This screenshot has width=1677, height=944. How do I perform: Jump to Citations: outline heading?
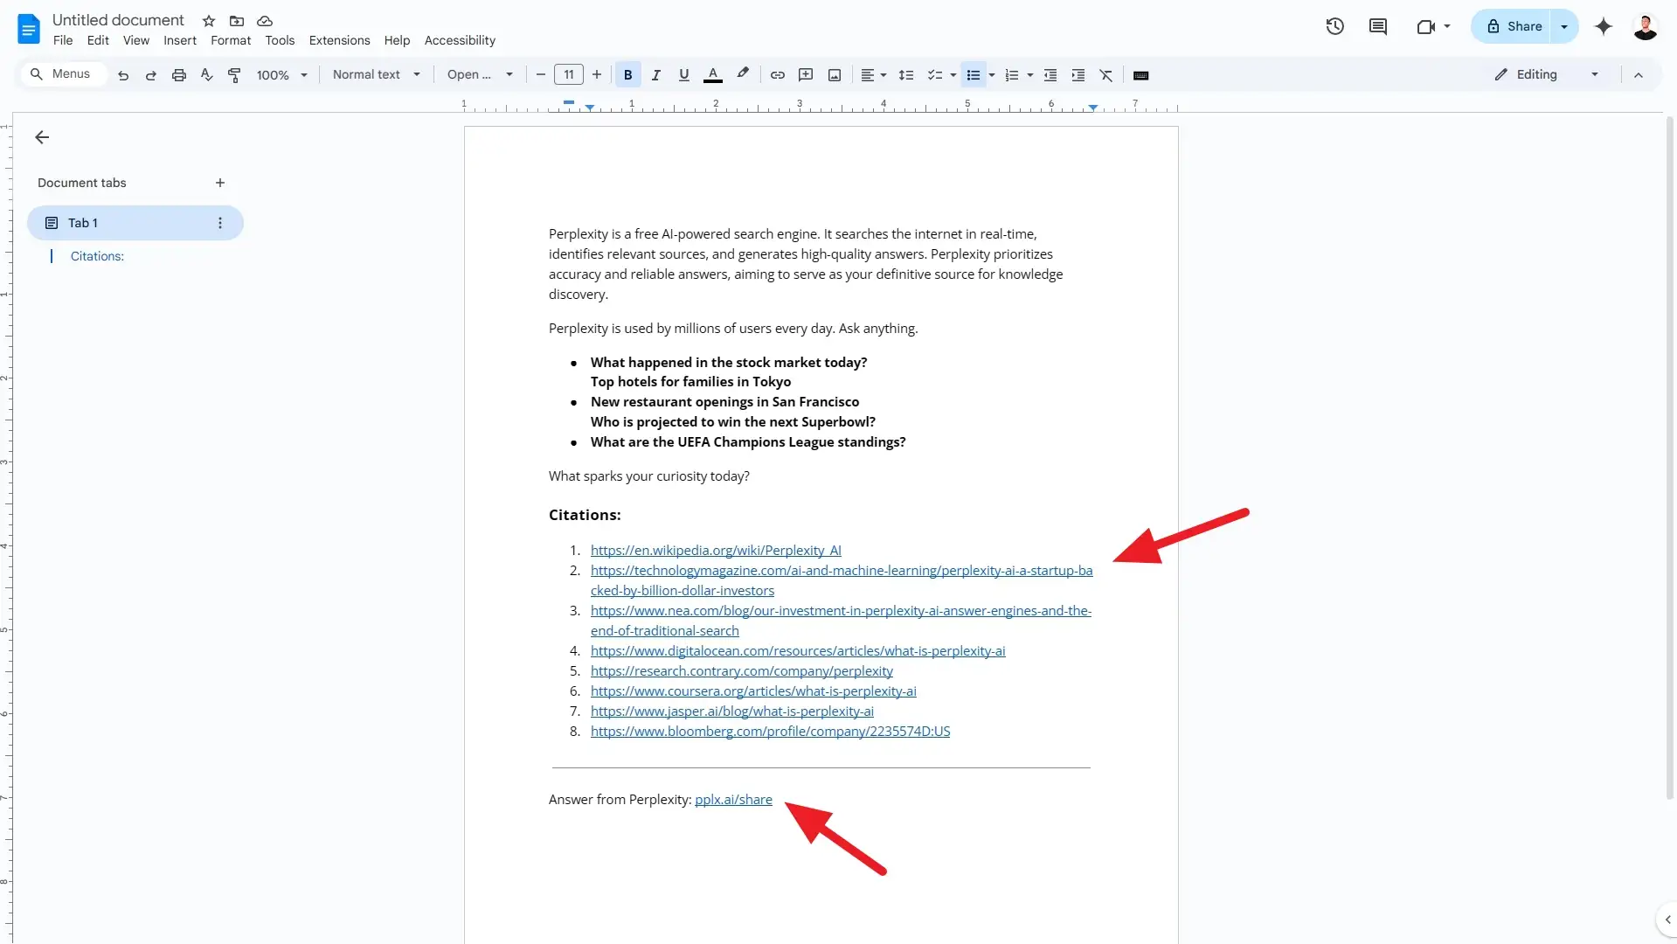[97, 256]
